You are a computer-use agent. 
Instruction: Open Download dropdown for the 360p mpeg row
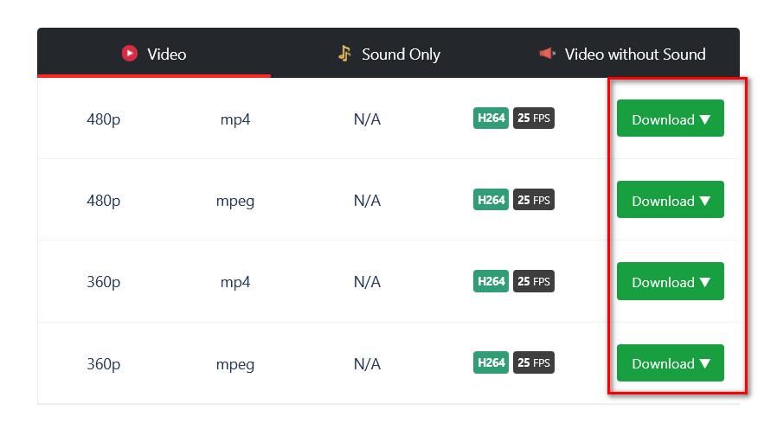[x=670, y=362]
